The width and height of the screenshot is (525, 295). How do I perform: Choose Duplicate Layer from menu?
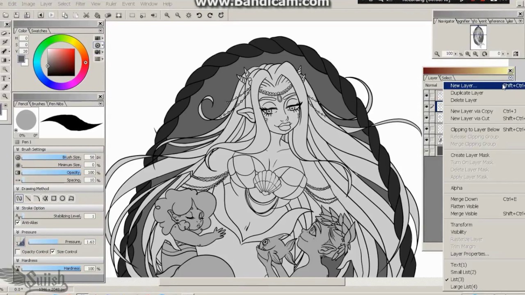[467, 93]
